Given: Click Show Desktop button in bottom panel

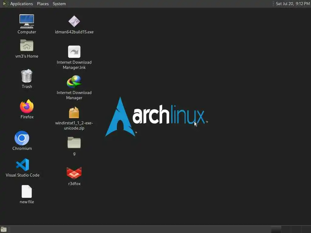Looking at the screenshot, I should click(4, 229).
